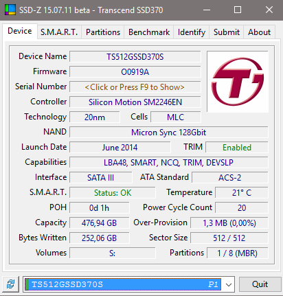Open the Submit tab
The image size is (283, 296).
coord(227,32)
